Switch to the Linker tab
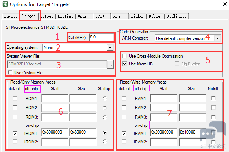Image resolution: width=229 pixels, height=152 pixels. point(137,17)
